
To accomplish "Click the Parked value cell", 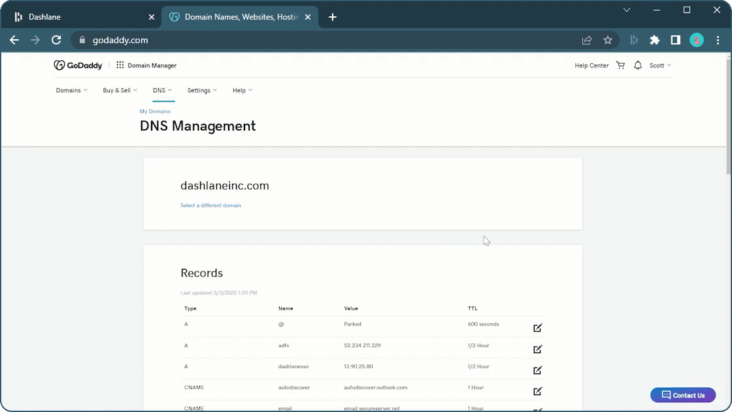I will (352, 324).
